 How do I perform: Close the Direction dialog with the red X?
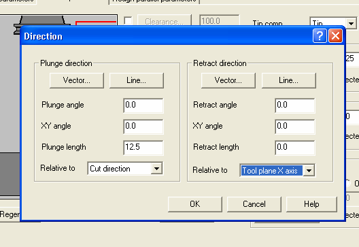click(335, 36)
